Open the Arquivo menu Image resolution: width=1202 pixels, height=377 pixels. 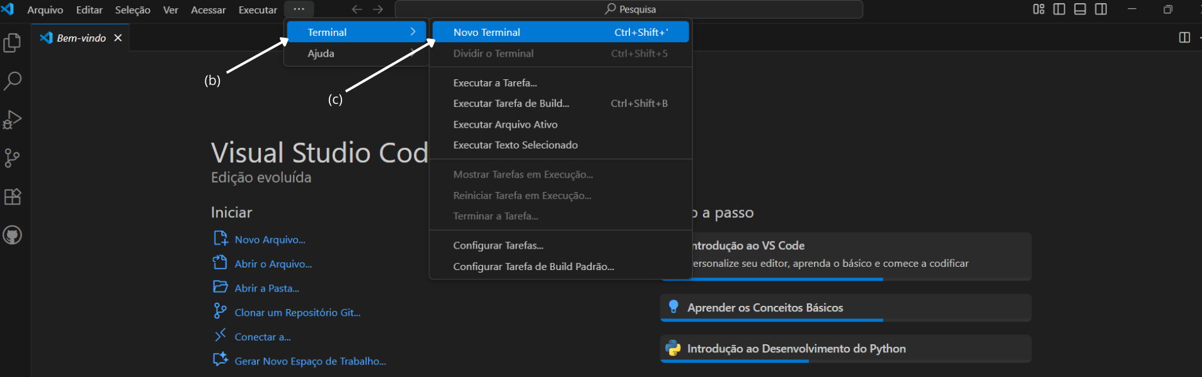(x=45, y=9)
